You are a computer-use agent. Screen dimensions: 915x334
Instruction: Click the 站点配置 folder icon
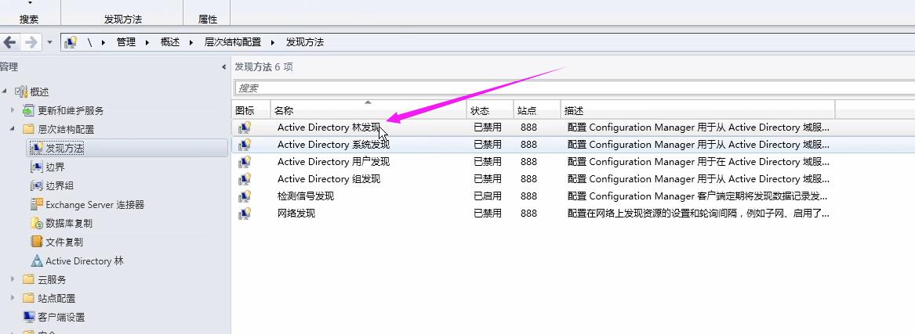tap(28, 298)
